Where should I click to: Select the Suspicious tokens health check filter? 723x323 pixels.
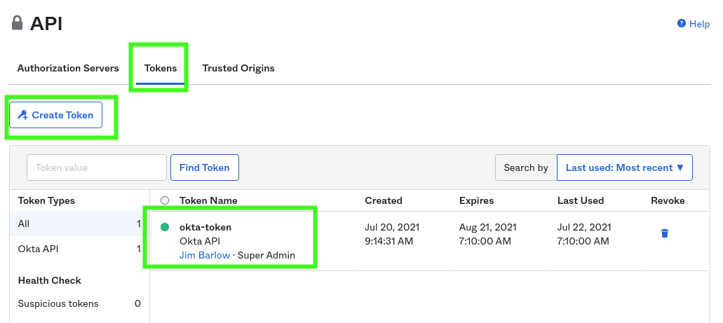[80, 303]
